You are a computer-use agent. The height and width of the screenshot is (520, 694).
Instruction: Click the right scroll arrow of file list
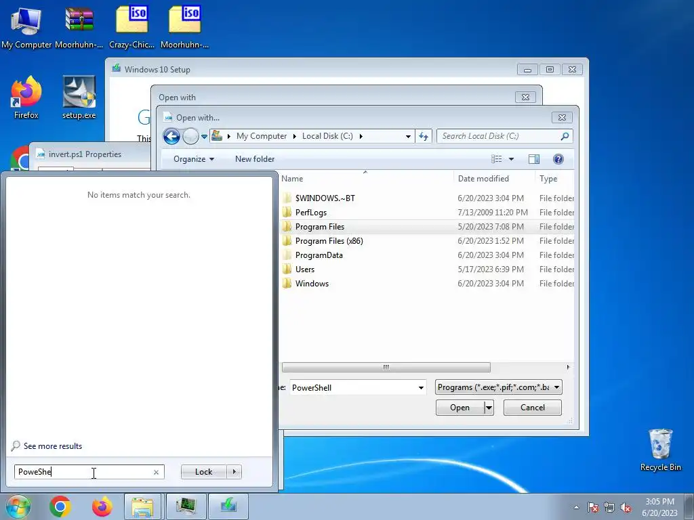568,368
